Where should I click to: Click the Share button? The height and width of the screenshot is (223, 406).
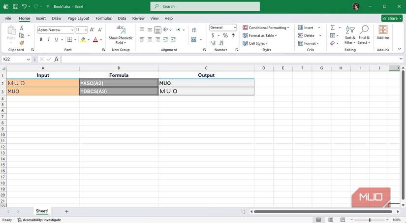coord(392,18)
